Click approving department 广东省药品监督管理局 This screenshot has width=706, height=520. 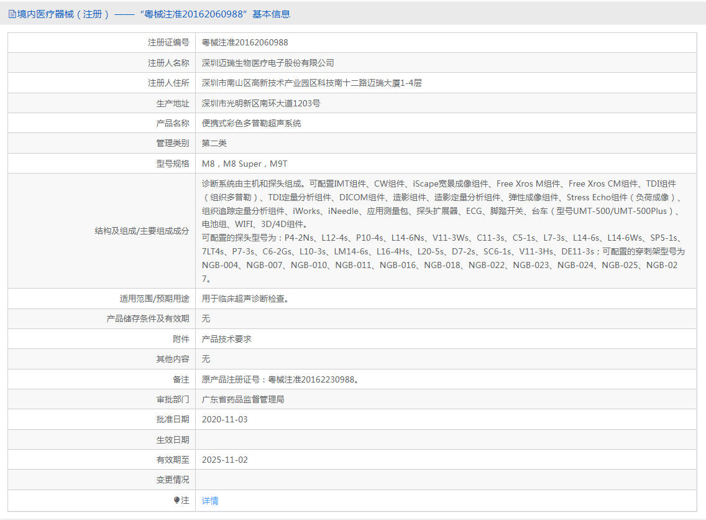[243, 400]
